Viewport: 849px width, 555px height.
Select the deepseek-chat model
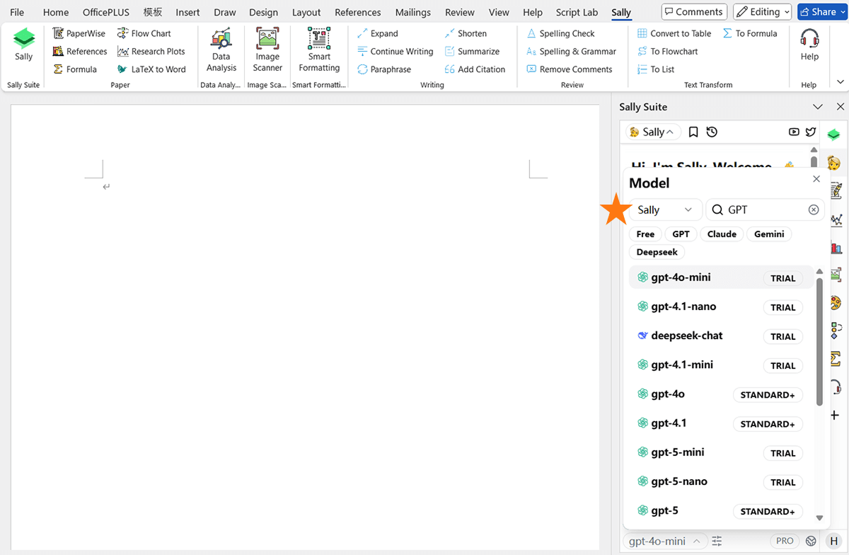[720, 336]
